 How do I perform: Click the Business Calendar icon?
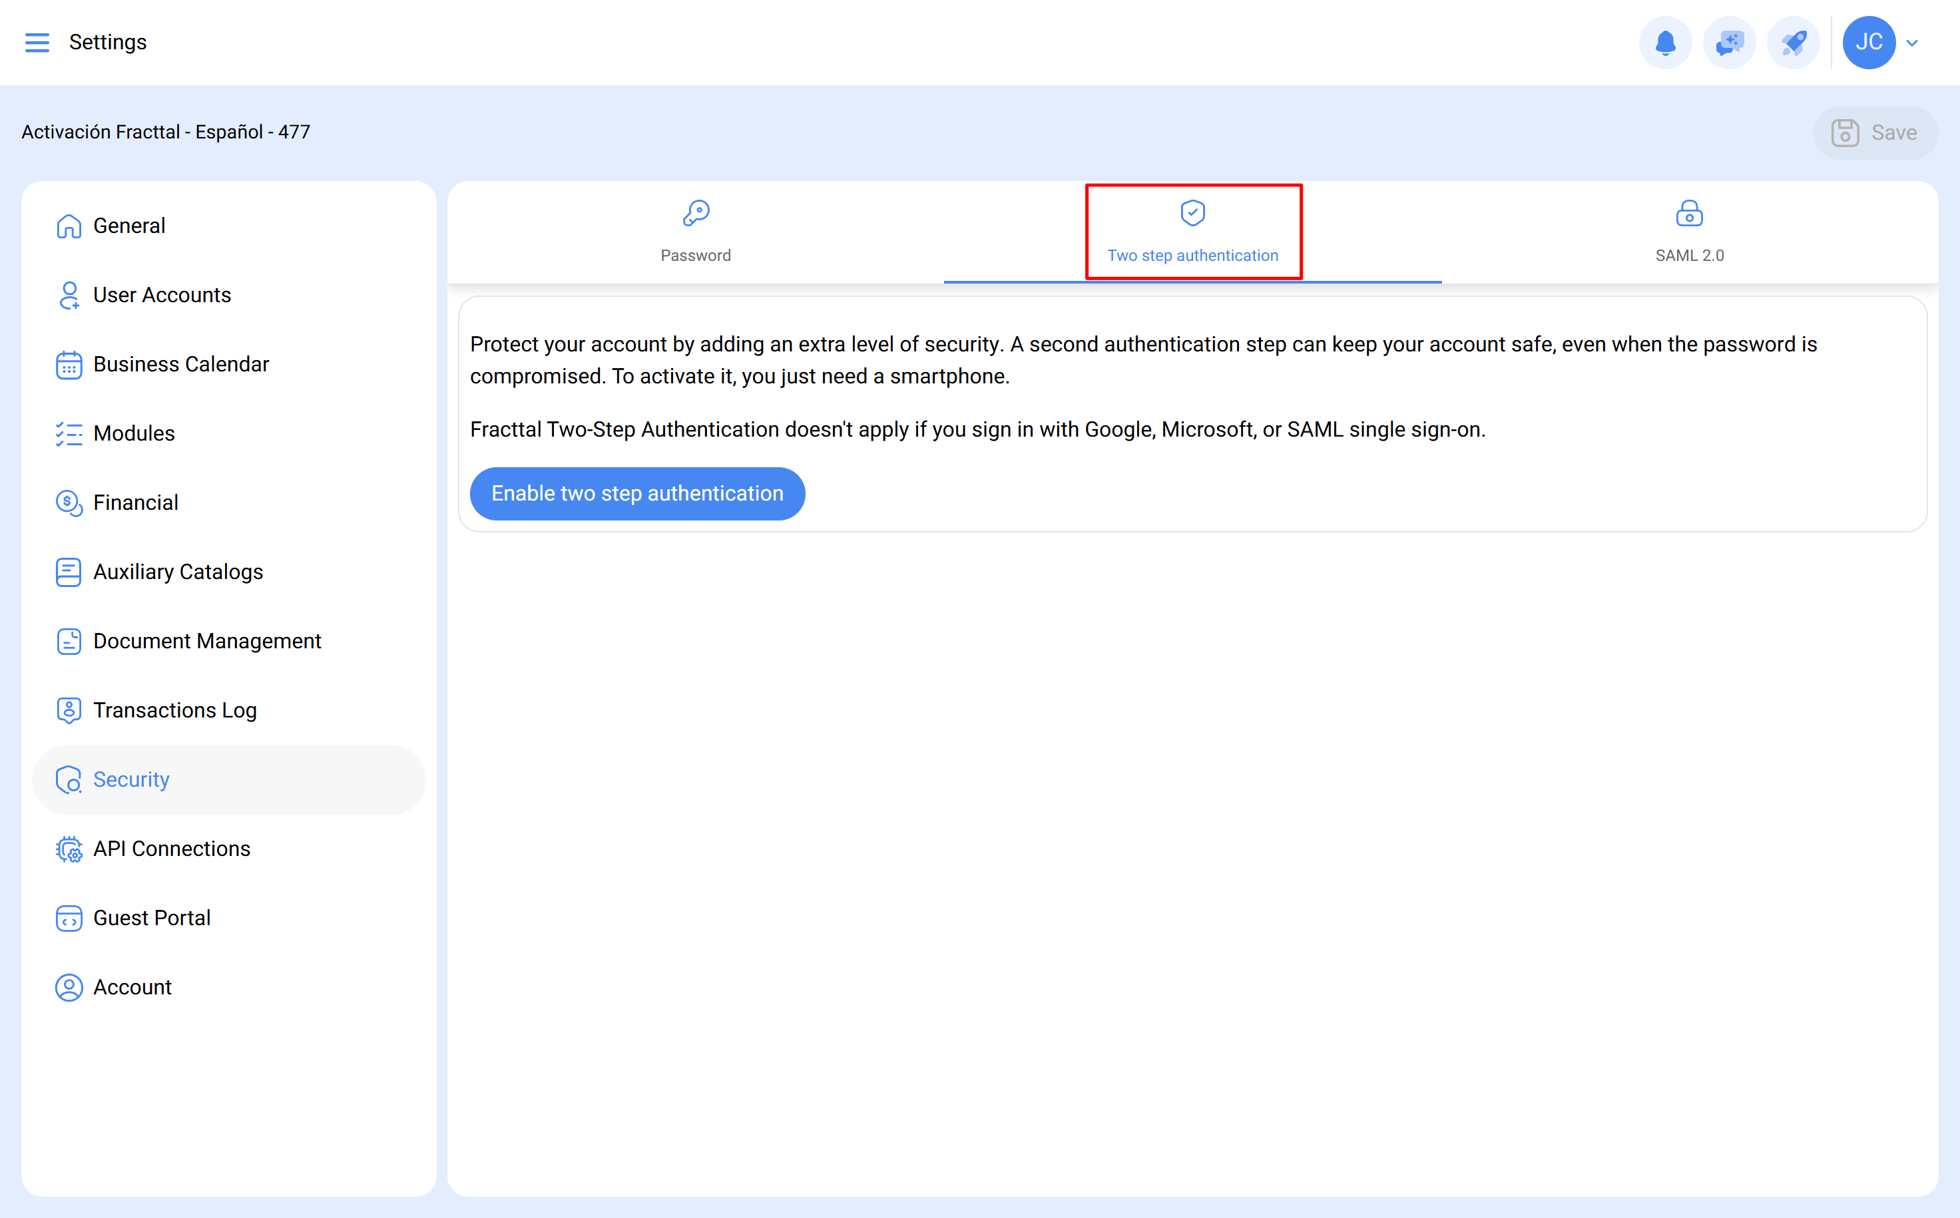69,364
